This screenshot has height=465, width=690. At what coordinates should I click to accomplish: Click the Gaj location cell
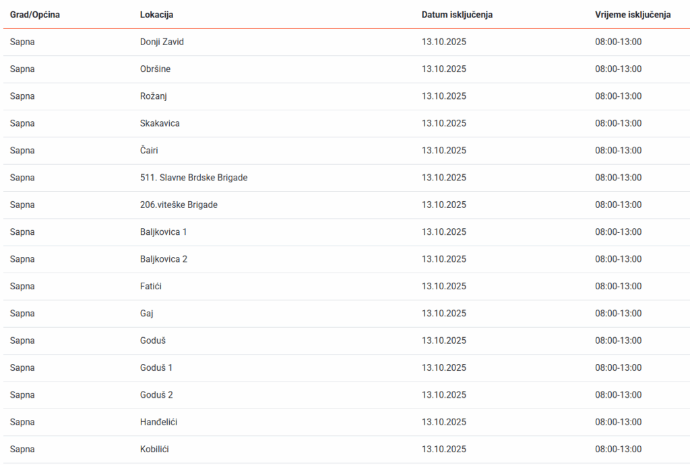(146, 314)
